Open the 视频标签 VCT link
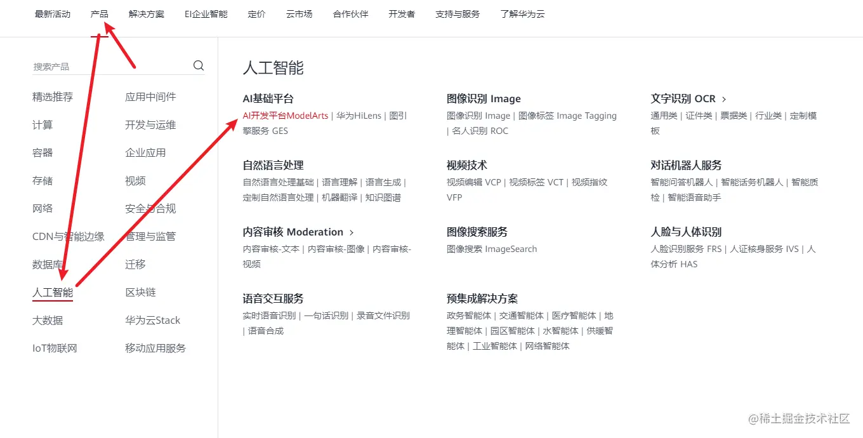This screenshot has height=438, width=863. tap(536, 182)
